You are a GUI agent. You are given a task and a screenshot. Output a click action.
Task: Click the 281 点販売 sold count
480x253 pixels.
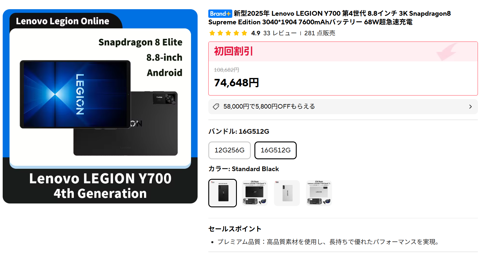(320, 33)
